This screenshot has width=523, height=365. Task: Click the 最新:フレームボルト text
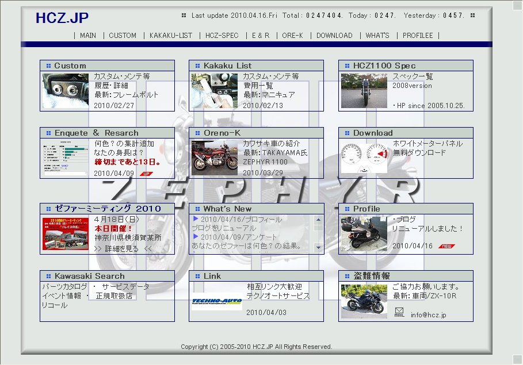pyautogui.click(x=126, y=95)
